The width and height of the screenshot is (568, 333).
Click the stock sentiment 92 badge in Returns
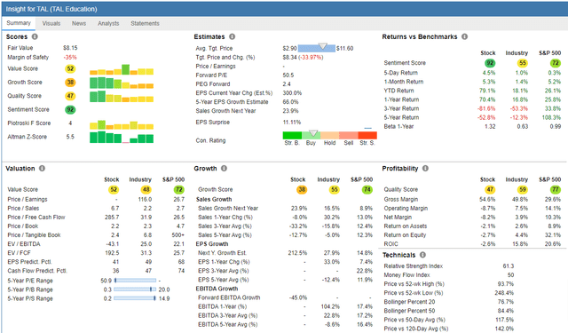[x=490, y=63]
